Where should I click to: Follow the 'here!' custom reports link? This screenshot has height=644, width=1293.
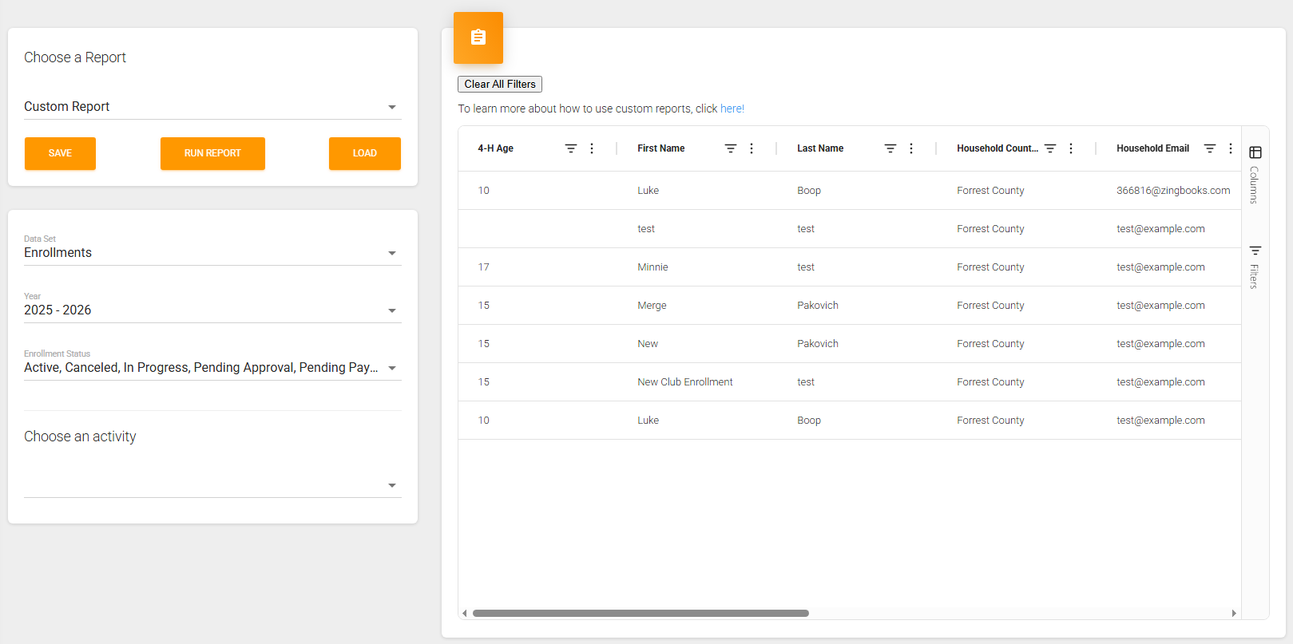point(732,109)
